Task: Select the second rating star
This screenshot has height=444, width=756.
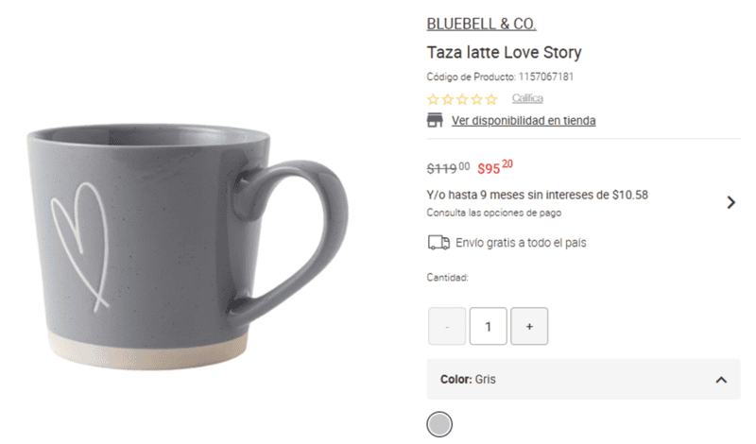Action: 448,99
